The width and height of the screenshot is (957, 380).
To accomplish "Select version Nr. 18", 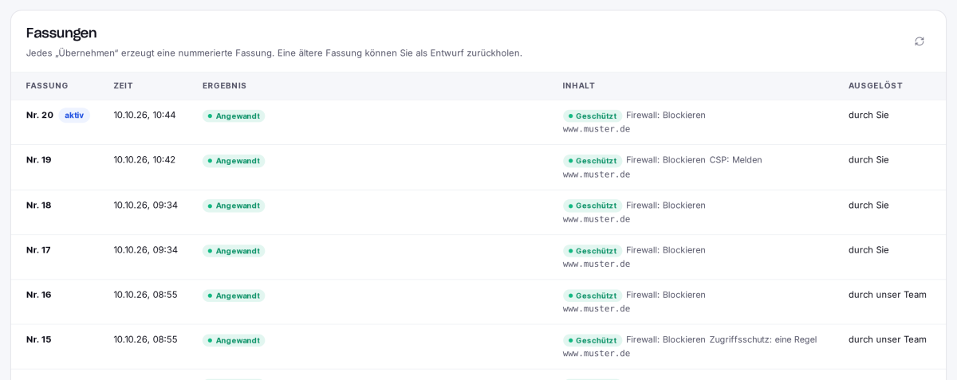I will (x=39, y=205).
